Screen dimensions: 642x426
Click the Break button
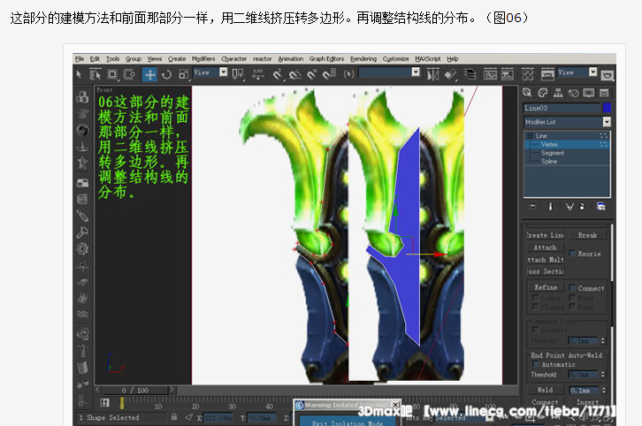(587, 235)
